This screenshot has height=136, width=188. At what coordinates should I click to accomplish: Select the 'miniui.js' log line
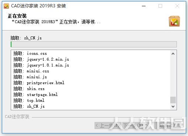(30, 77)
